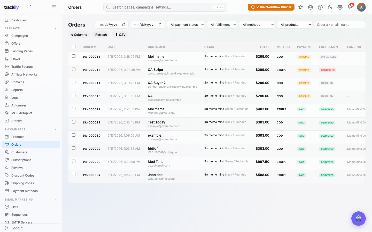Click the Archive box icon
The height and width of the screenshot is (232, 372).
(7, 121)
